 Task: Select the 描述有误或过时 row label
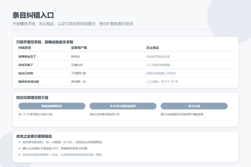point(29,81)
